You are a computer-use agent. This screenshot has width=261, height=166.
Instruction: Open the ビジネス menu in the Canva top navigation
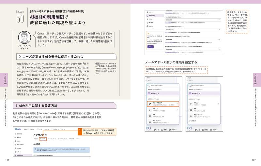39,129
